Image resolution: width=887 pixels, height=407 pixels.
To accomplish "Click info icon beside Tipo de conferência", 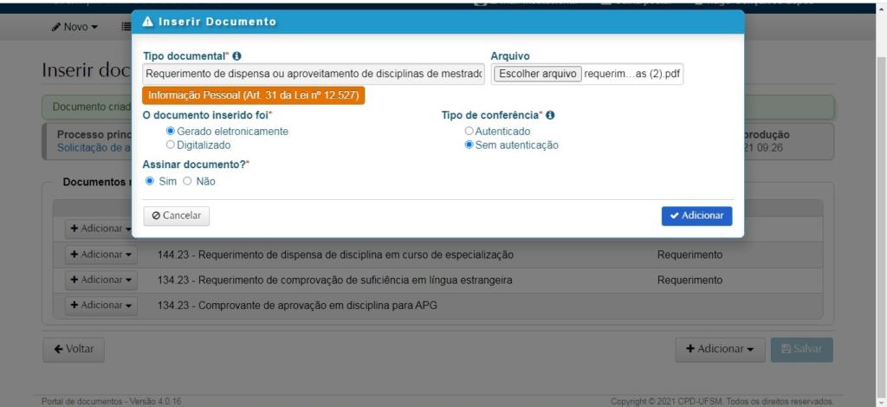I will [x=551, y=115].
